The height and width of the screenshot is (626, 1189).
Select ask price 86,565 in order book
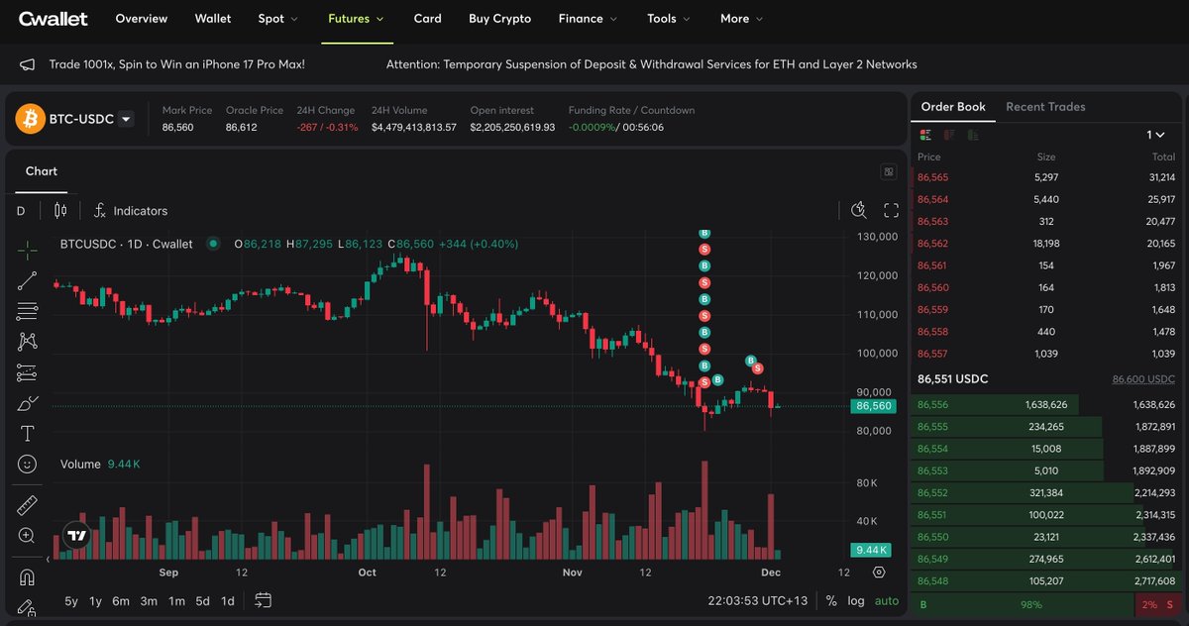[933, 177]
